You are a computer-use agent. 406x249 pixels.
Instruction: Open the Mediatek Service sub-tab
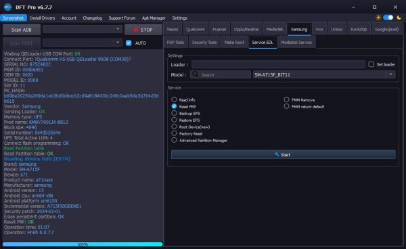tap(296, 42)
